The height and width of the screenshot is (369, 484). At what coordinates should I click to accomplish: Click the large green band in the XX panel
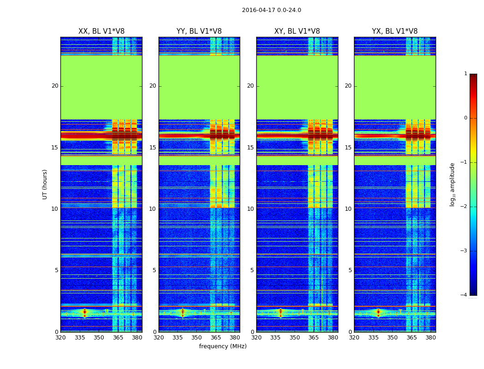coord(101,88)
